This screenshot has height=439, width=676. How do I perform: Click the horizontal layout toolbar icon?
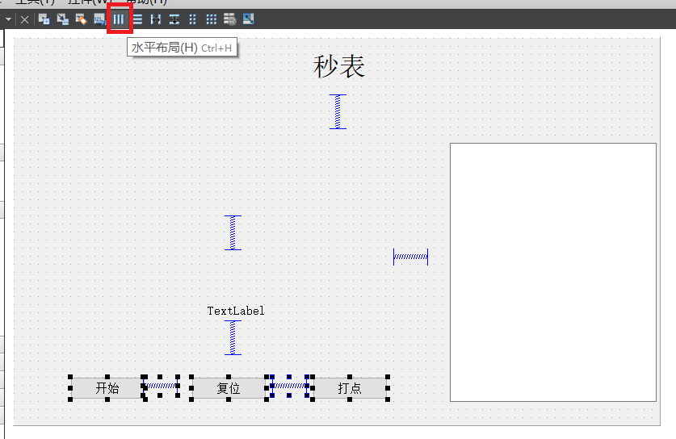pyautogui.click(x=119, y=19)
